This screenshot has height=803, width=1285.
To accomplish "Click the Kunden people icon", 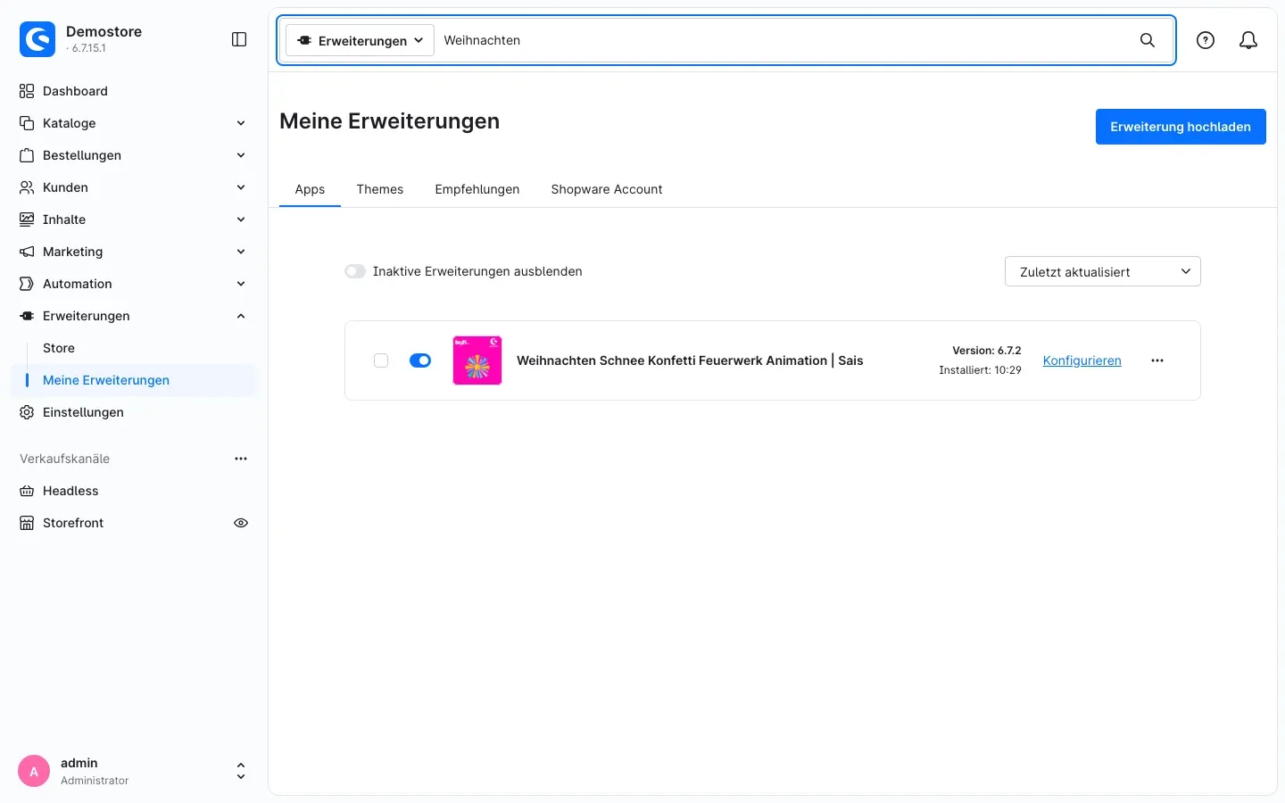I will (27, 187).
